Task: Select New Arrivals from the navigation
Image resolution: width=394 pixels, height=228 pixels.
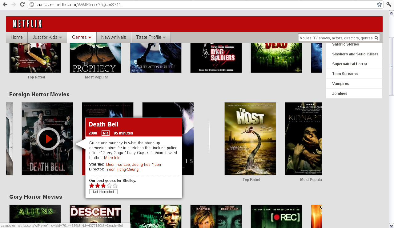Action: pyautogui.click(x=113, y=37)
